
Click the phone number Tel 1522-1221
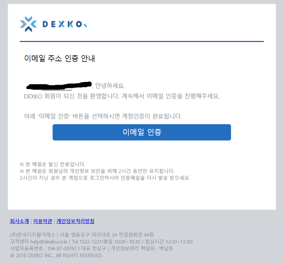point(87,241)
